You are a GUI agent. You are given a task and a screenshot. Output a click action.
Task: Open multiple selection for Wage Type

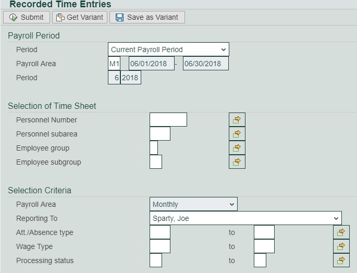coord(341,246)
